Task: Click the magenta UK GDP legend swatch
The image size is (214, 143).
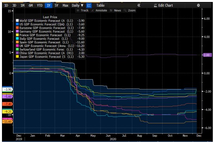Action: 17,46
